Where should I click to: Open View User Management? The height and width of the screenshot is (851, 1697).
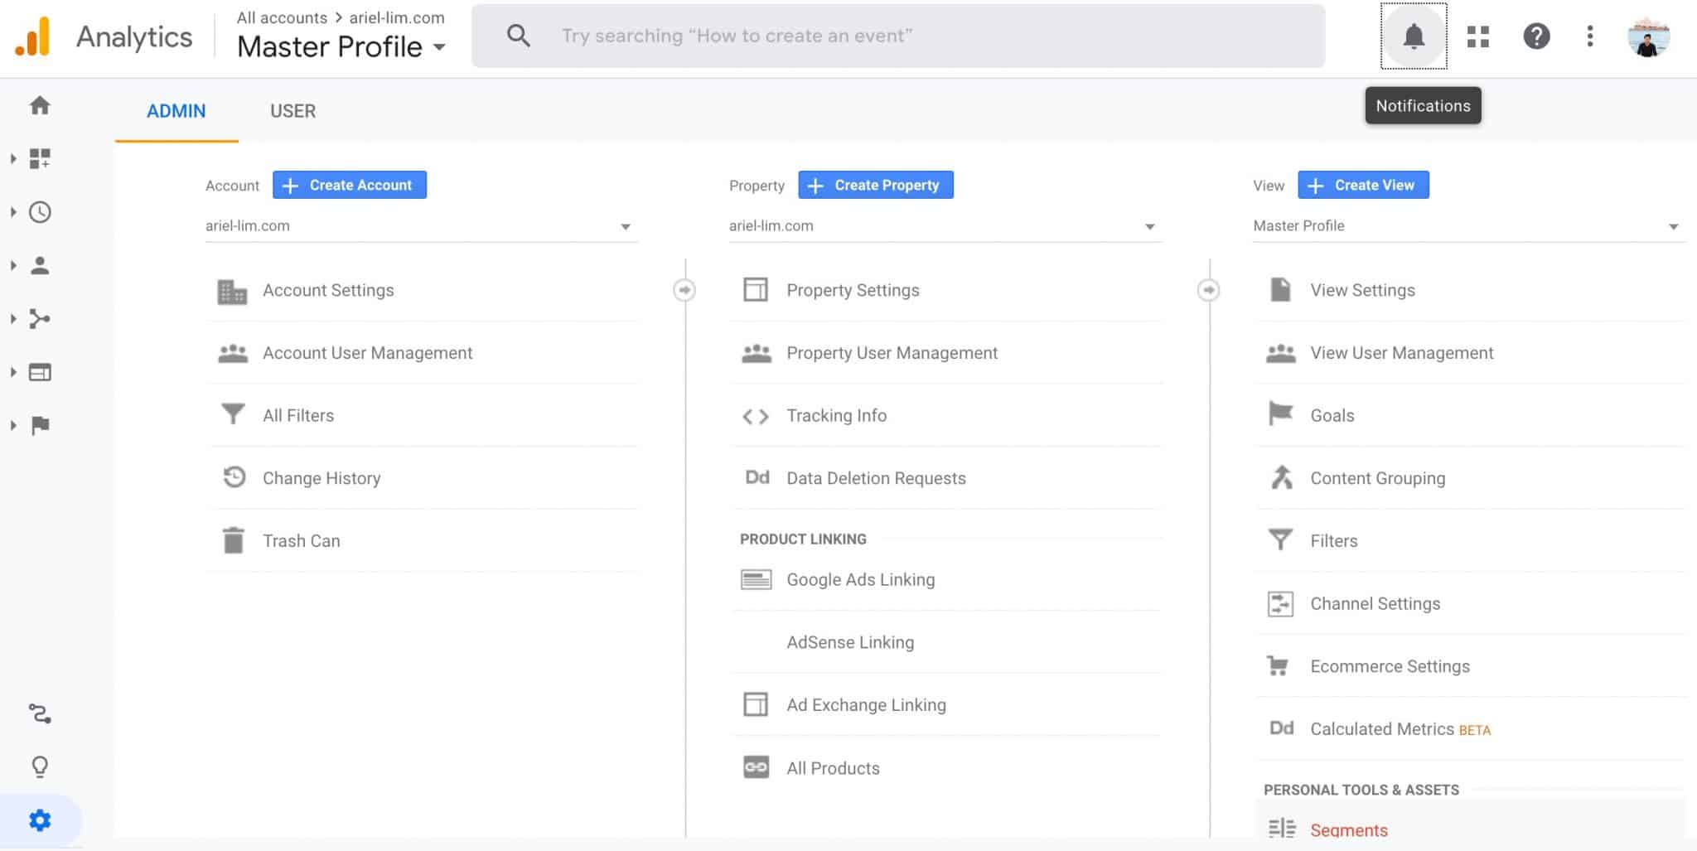(x=1470, y=353)
